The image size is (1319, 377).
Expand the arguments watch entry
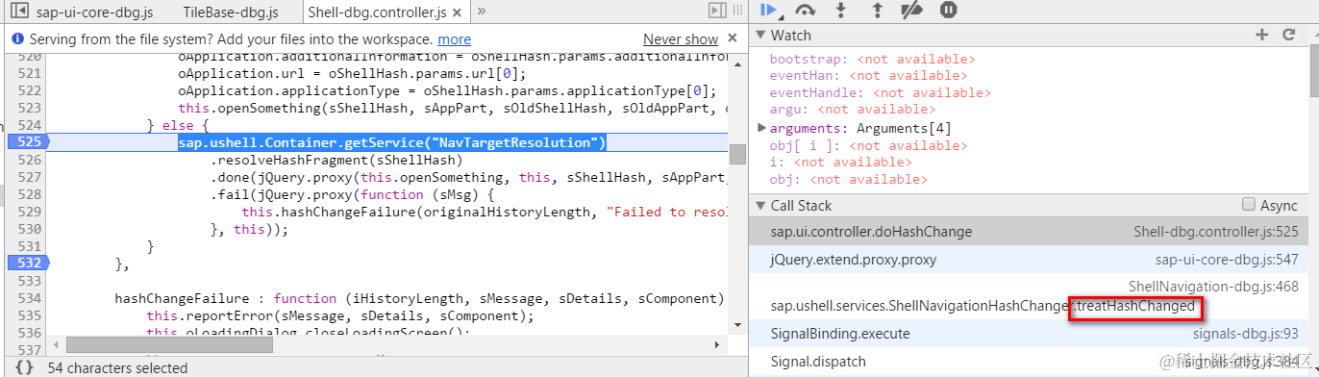(762, 128)
